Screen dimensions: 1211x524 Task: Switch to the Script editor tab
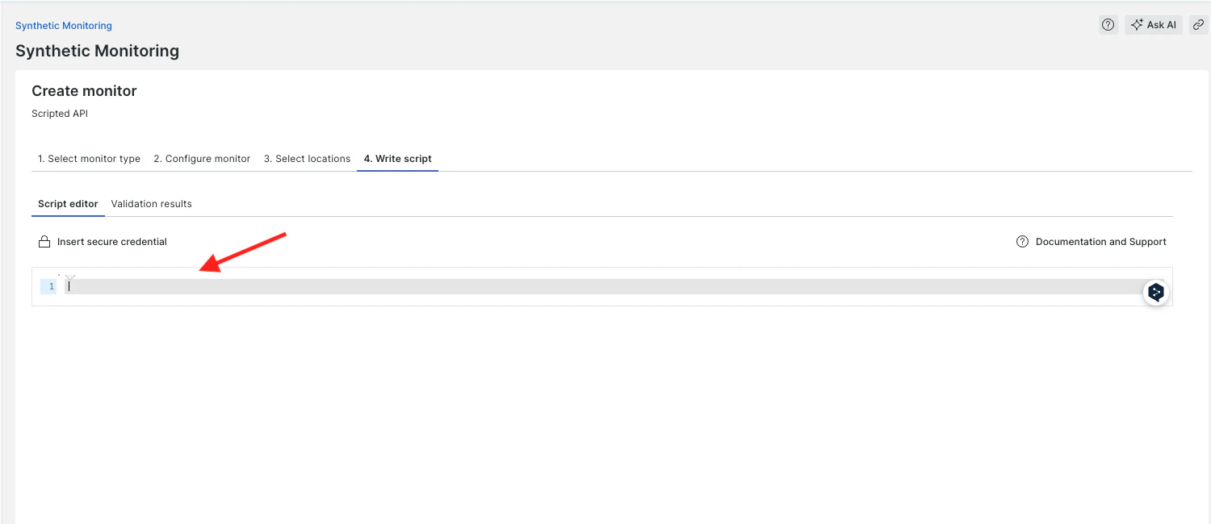(68, 204)
